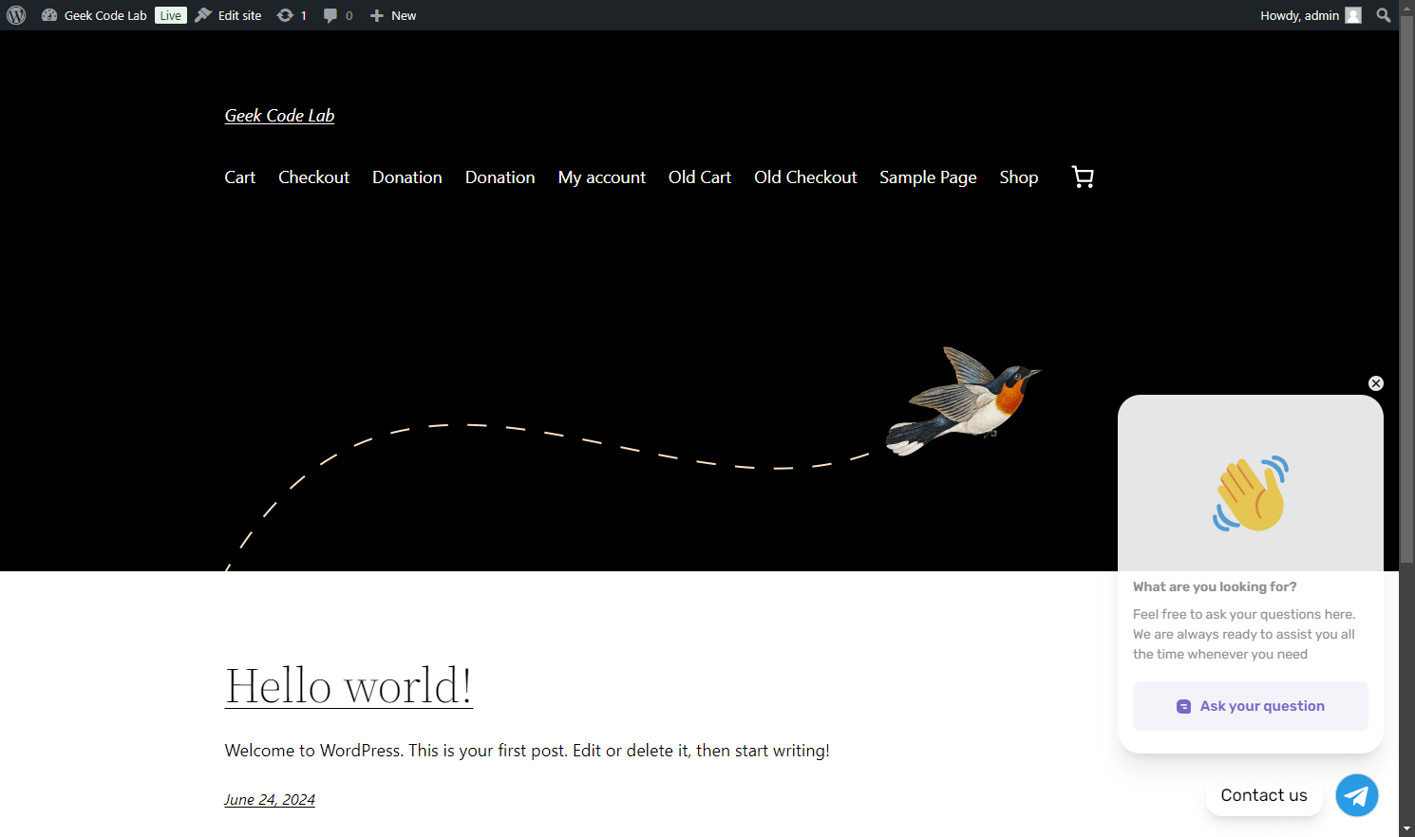Open the Checkout navigation item
Viewport: 1415px width, 837px height.
pos(313,177)
